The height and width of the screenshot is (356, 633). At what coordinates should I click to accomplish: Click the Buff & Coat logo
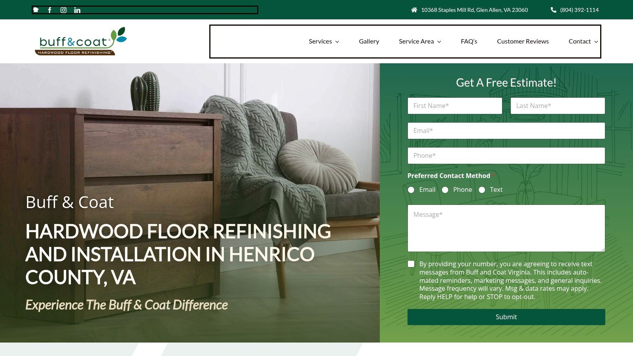(81, 41)
